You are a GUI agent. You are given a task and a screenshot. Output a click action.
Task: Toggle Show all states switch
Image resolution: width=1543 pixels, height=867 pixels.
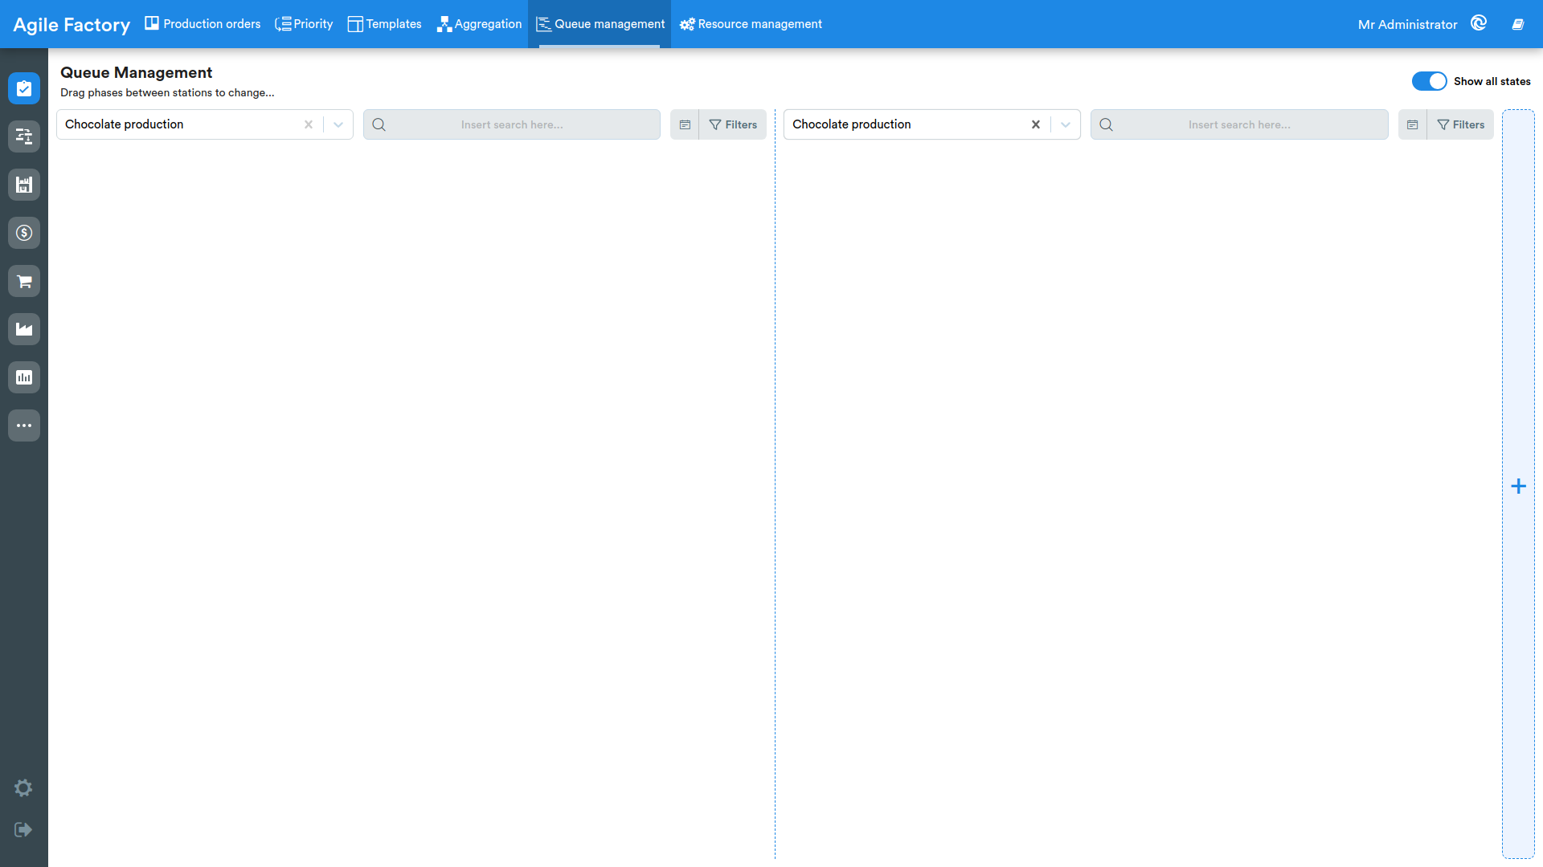pyautogui.click(x=1429, y=81)
